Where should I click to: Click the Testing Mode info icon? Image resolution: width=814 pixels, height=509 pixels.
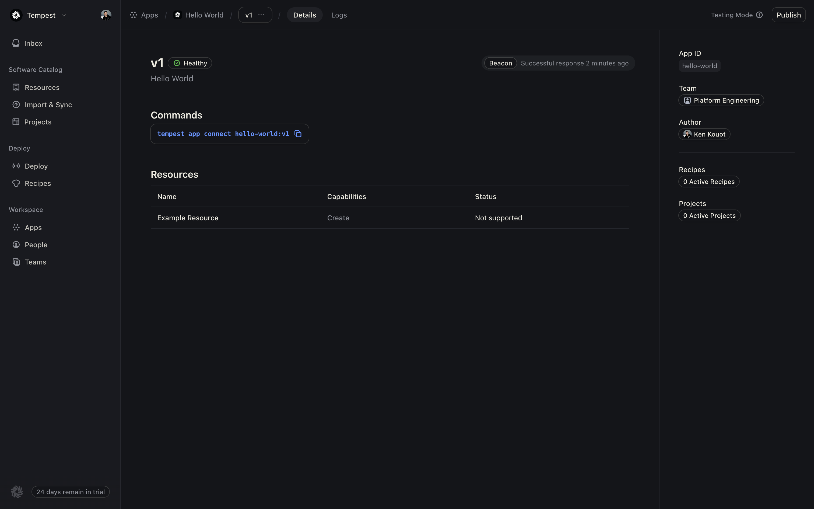(x=759, y=15)
